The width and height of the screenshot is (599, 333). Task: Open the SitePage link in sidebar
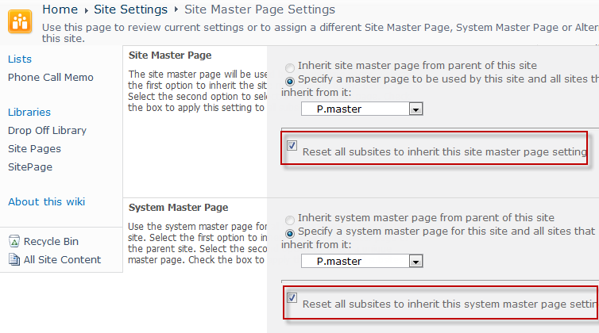click(x=30, y=167)
